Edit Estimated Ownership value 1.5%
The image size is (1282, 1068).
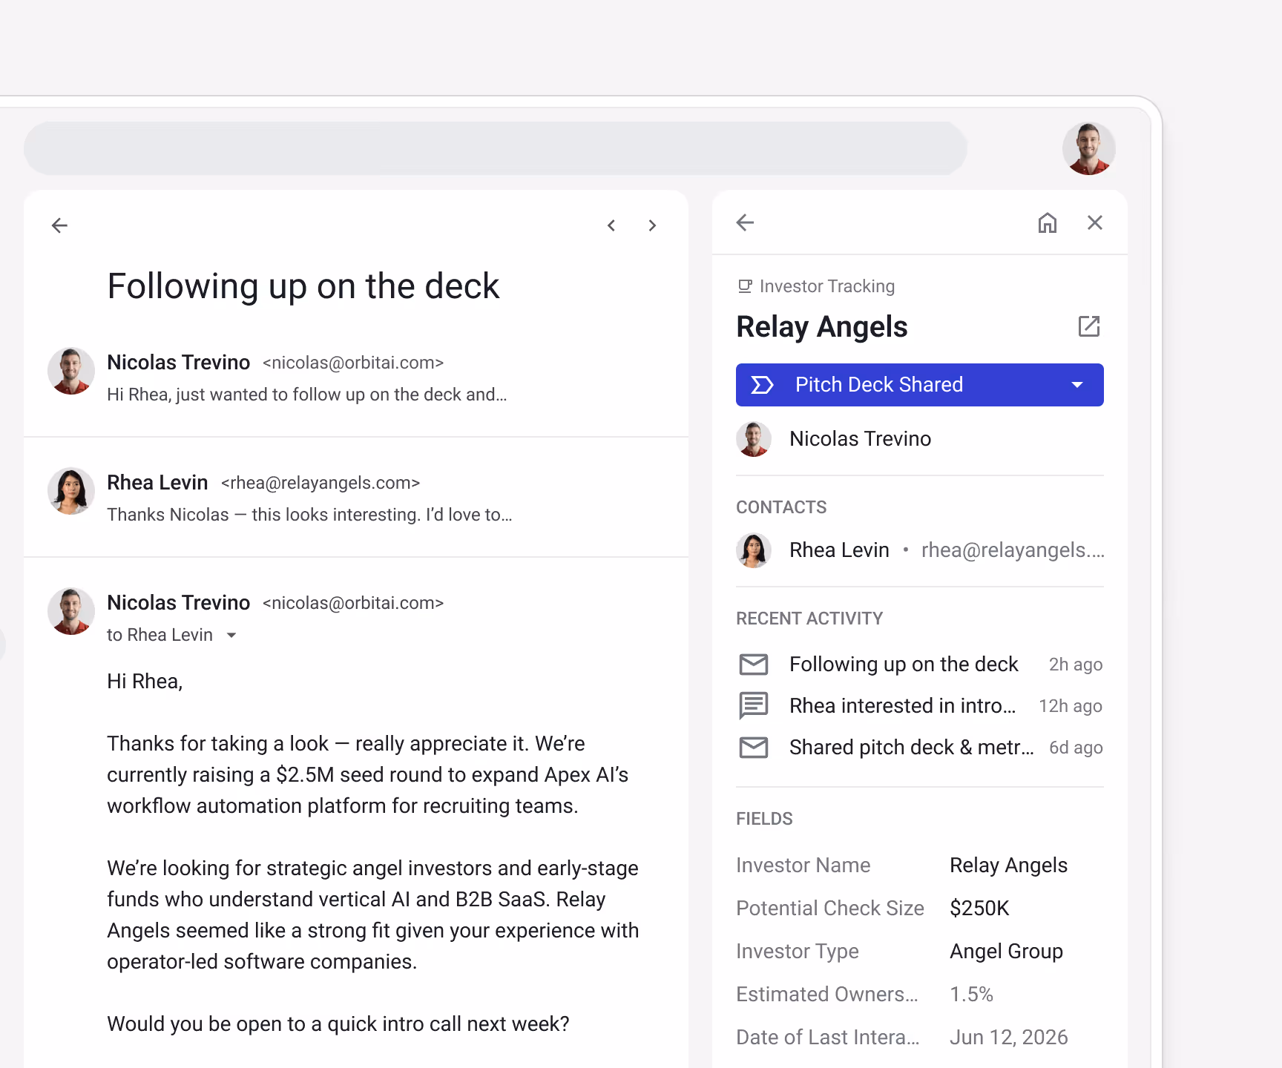pos(971,994)
